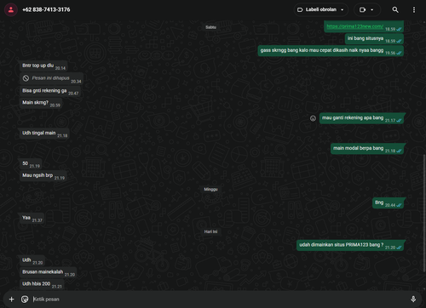Screen dimensions: 426x308
Task: Focus the "Ketik pesan" message input
Action: pyautogui.click(x=219, y=299)
